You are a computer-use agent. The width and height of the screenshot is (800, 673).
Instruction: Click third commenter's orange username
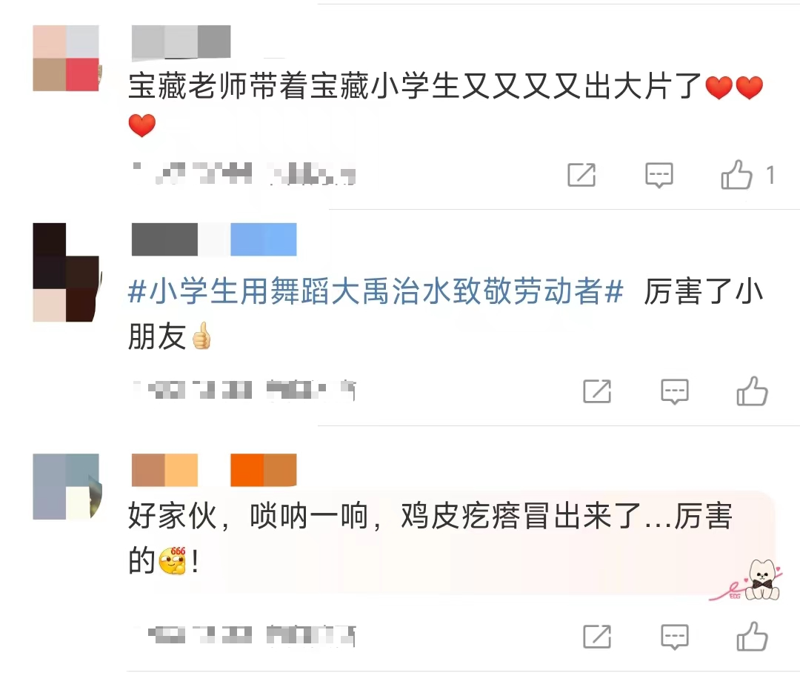click(x=214, y=470)
